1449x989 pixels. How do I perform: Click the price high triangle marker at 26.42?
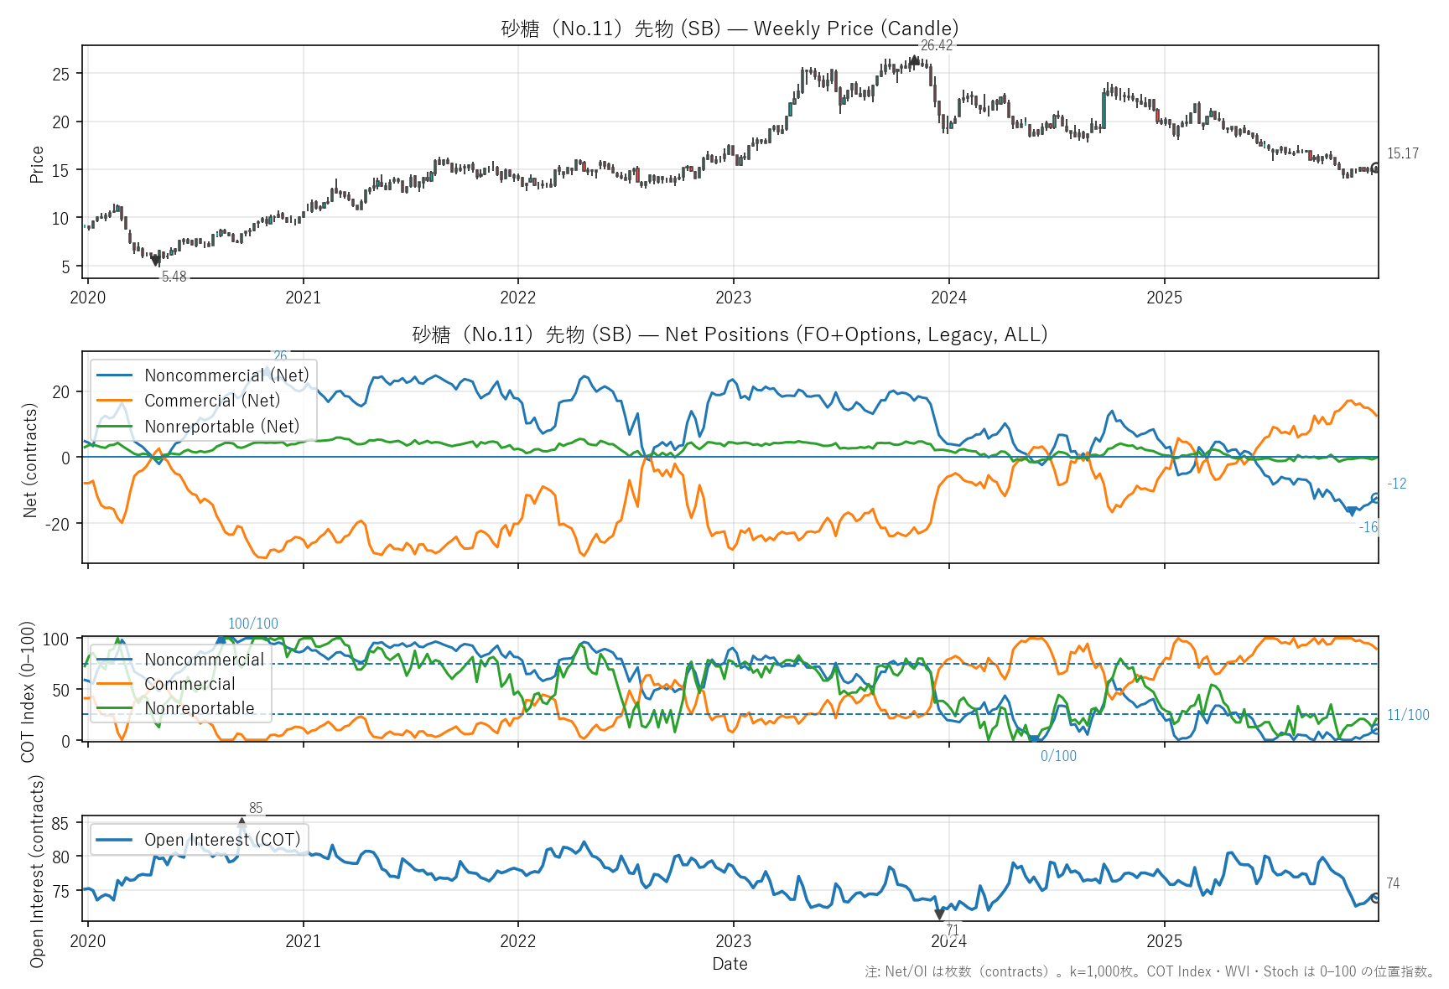(914, 60)
